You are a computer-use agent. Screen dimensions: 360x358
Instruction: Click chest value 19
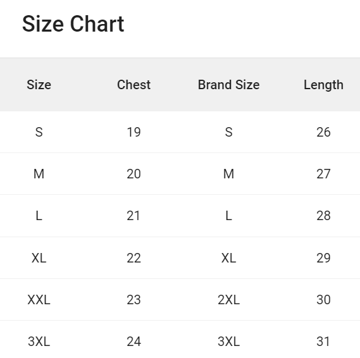coord(134,132)
